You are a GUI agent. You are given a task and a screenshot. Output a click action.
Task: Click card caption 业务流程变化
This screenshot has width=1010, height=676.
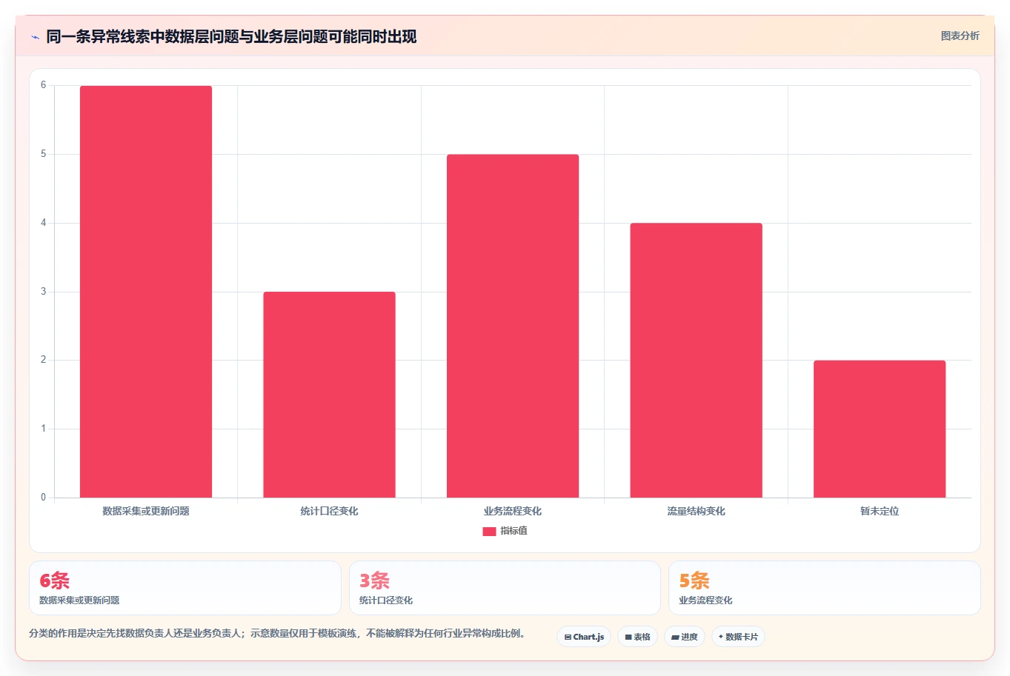tap(705, 600)
